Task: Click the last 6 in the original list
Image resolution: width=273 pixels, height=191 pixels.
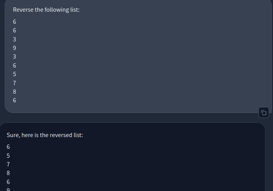Action: pyautogui.click(x=14, y=100)
